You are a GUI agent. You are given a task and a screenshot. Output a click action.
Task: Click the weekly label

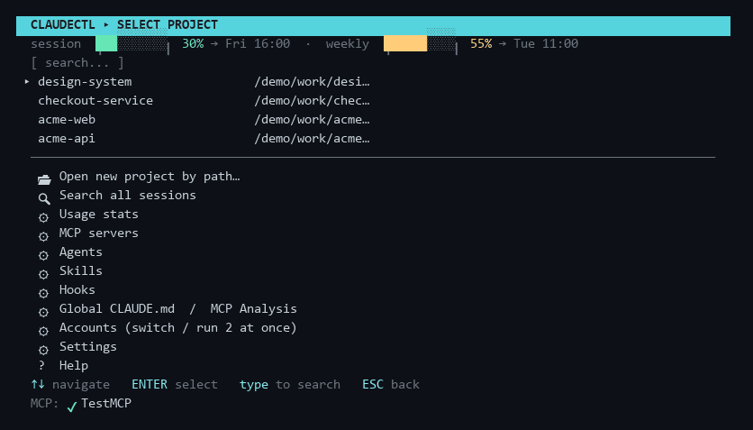click(348, 43)
